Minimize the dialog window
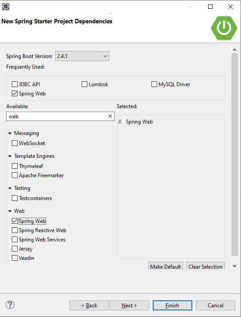 click(191, 7)
